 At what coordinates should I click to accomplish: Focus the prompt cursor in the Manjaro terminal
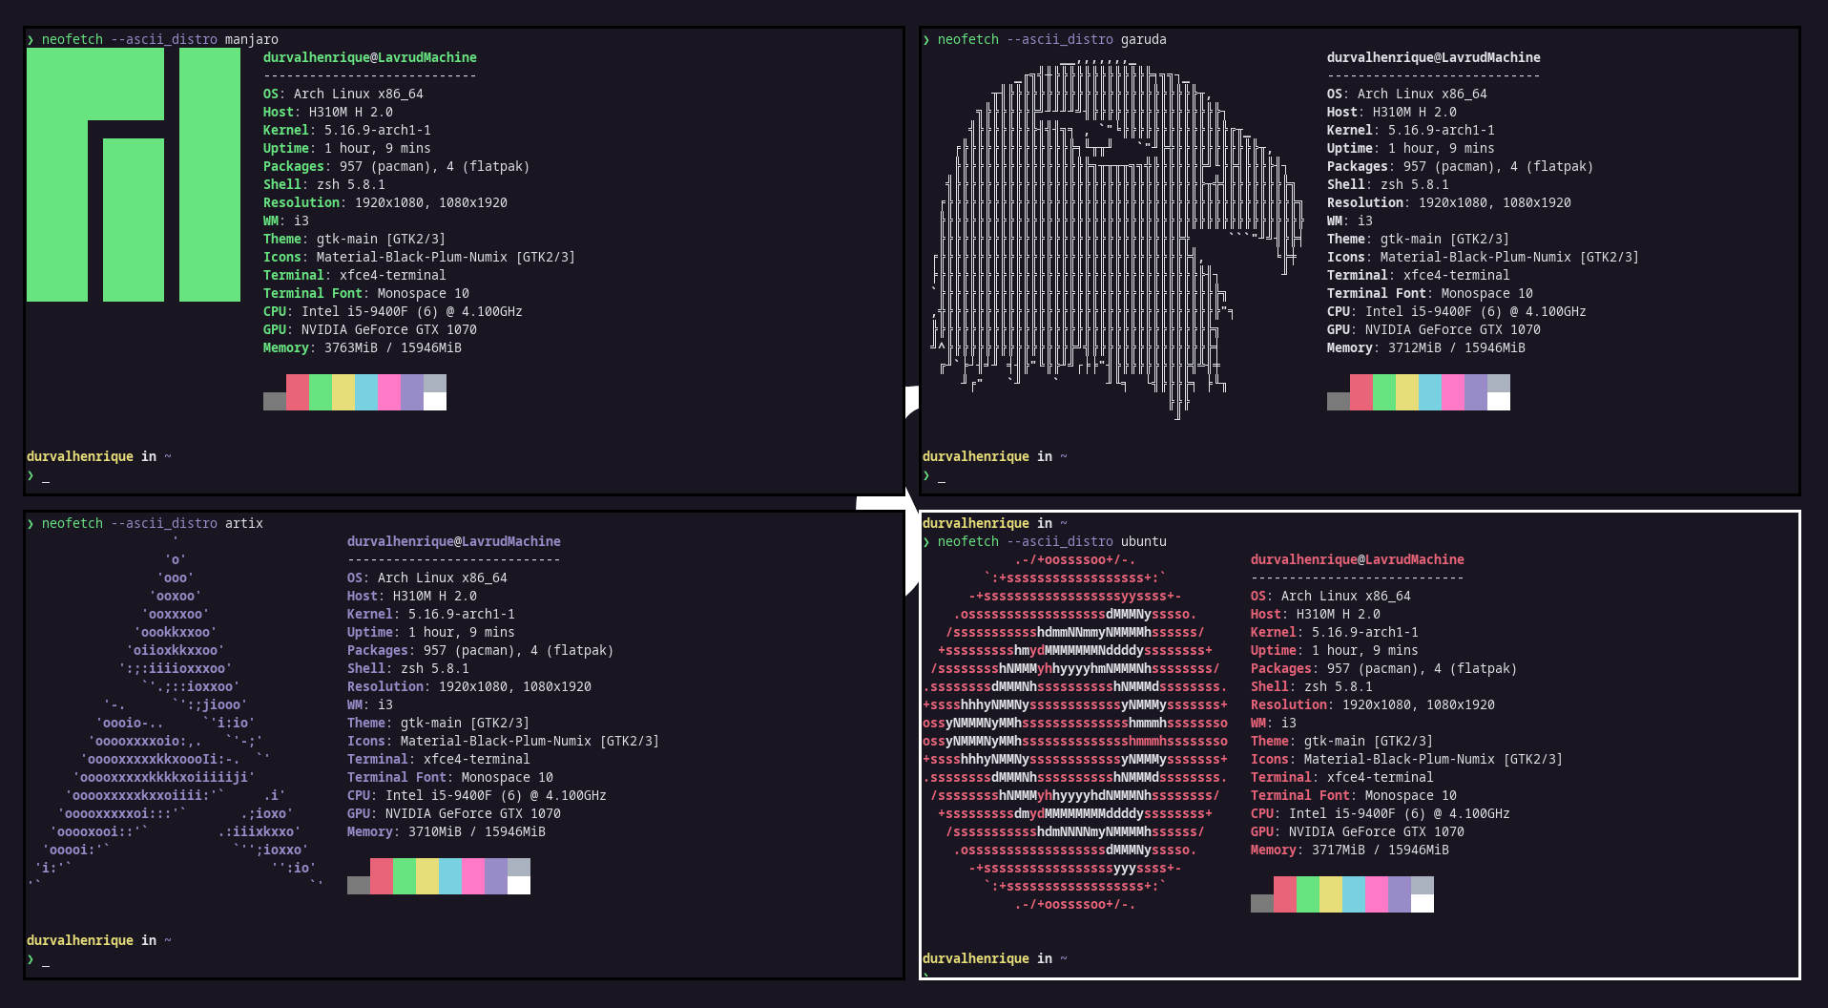(x=45, y=476)
